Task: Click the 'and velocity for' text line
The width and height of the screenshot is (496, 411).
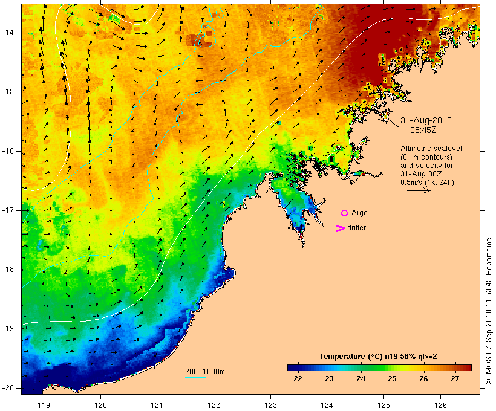Action: [426, 166]
